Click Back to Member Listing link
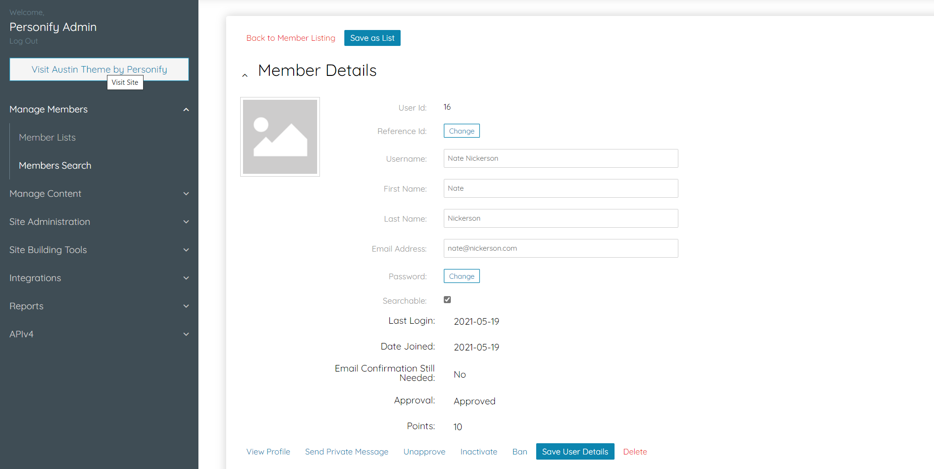934x469 pixels. (x=291, y=38)
